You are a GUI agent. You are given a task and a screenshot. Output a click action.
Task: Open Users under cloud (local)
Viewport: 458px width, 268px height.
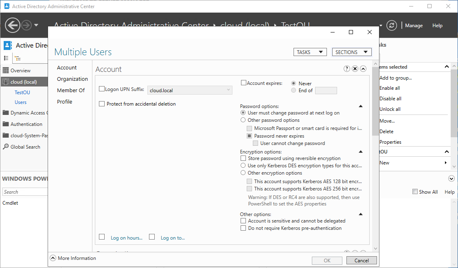click(x=20, y=102)
